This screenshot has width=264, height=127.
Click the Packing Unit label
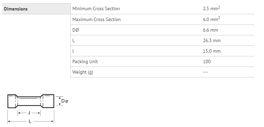85,61
